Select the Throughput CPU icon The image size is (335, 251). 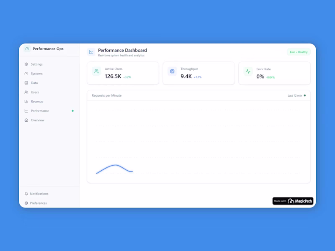172,72
